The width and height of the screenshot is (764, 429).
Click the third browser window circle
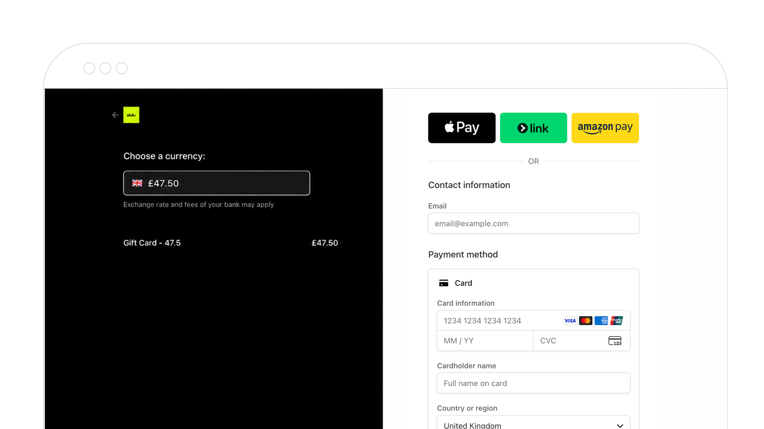122,68
